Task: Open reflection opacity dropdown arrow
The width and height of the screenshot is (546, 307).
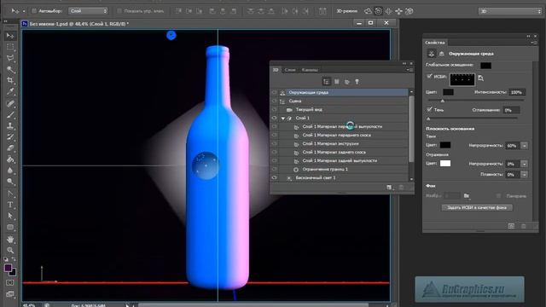Action: click(x=525, y=164)
